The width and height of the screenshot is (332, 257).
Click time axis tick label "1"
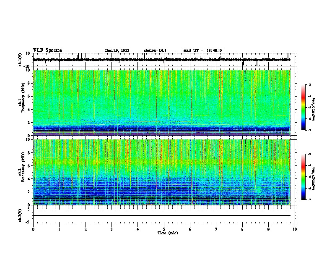pyautogui.click(x=59, y=229)
